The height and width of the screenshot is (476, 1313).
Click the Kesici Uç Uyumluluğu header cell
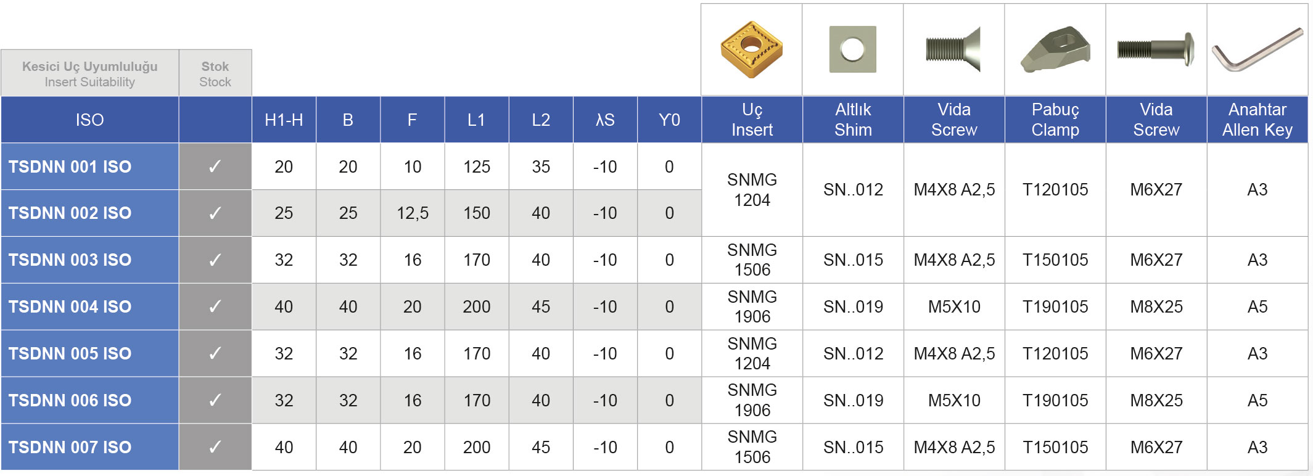tap(90, 73)
